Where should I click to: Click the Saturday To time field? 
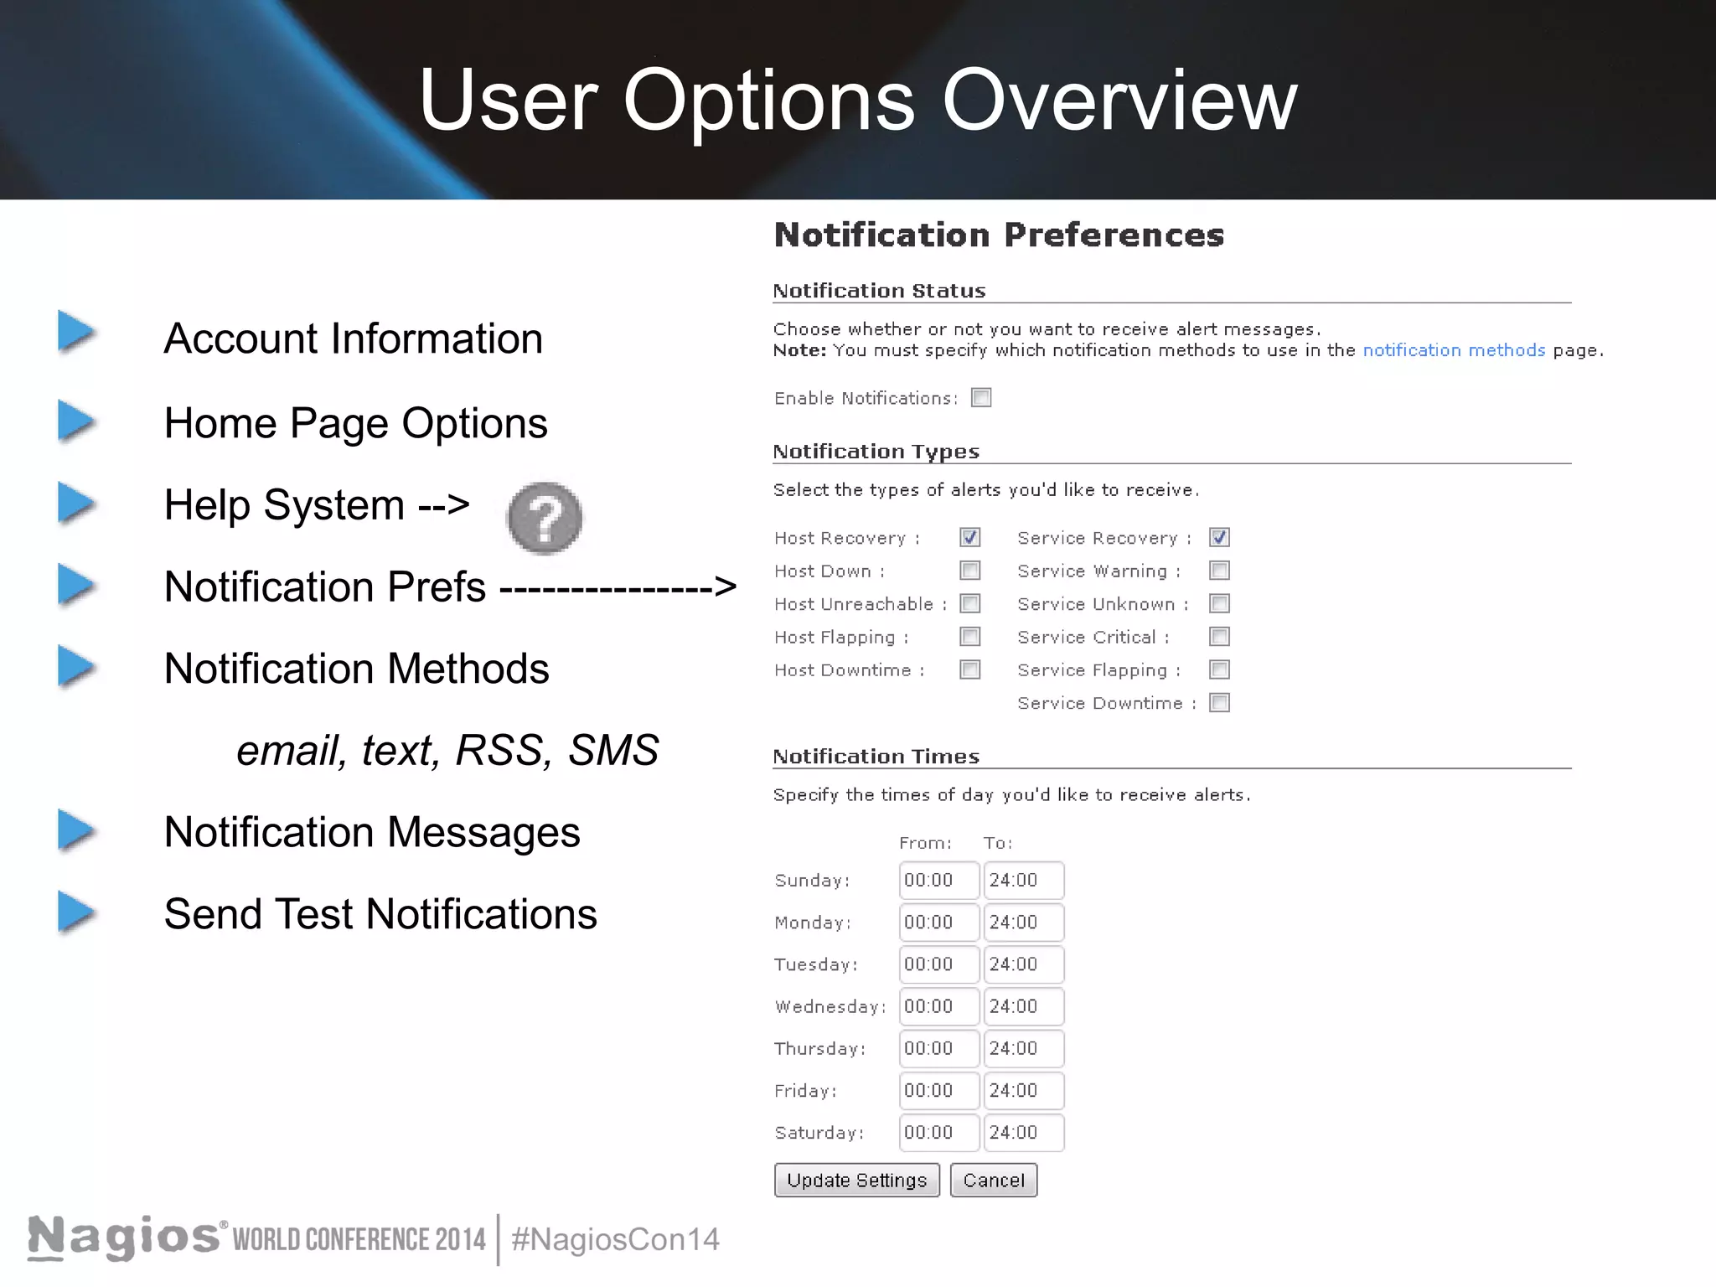1024,1133
